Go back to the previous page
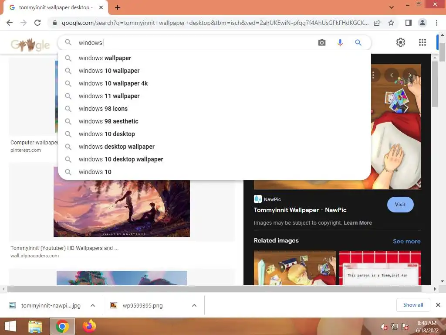The height and width of the screenshot is (335, 446). point(10,23)
